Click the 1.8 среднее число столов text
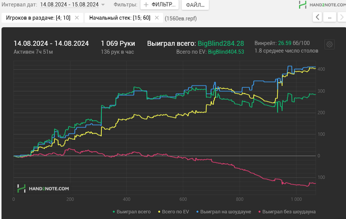The width and height of the screenshot is (346, 219). (286, 51)
